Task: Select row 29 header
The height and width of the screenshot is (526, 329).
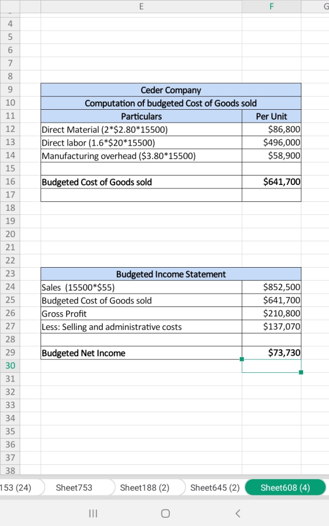Action: click(x=10, y=353)
